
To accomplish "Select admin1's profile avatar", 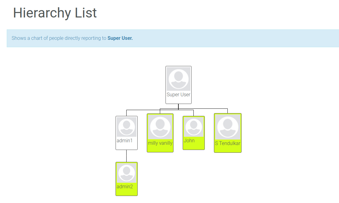I will tap(126, 127).
